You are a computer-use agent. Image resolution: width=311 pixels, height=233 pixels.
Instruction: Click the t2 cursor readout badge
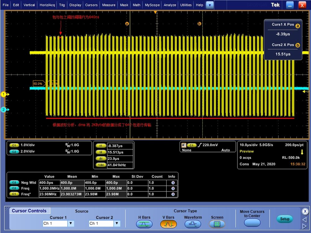tap(101, 152)
